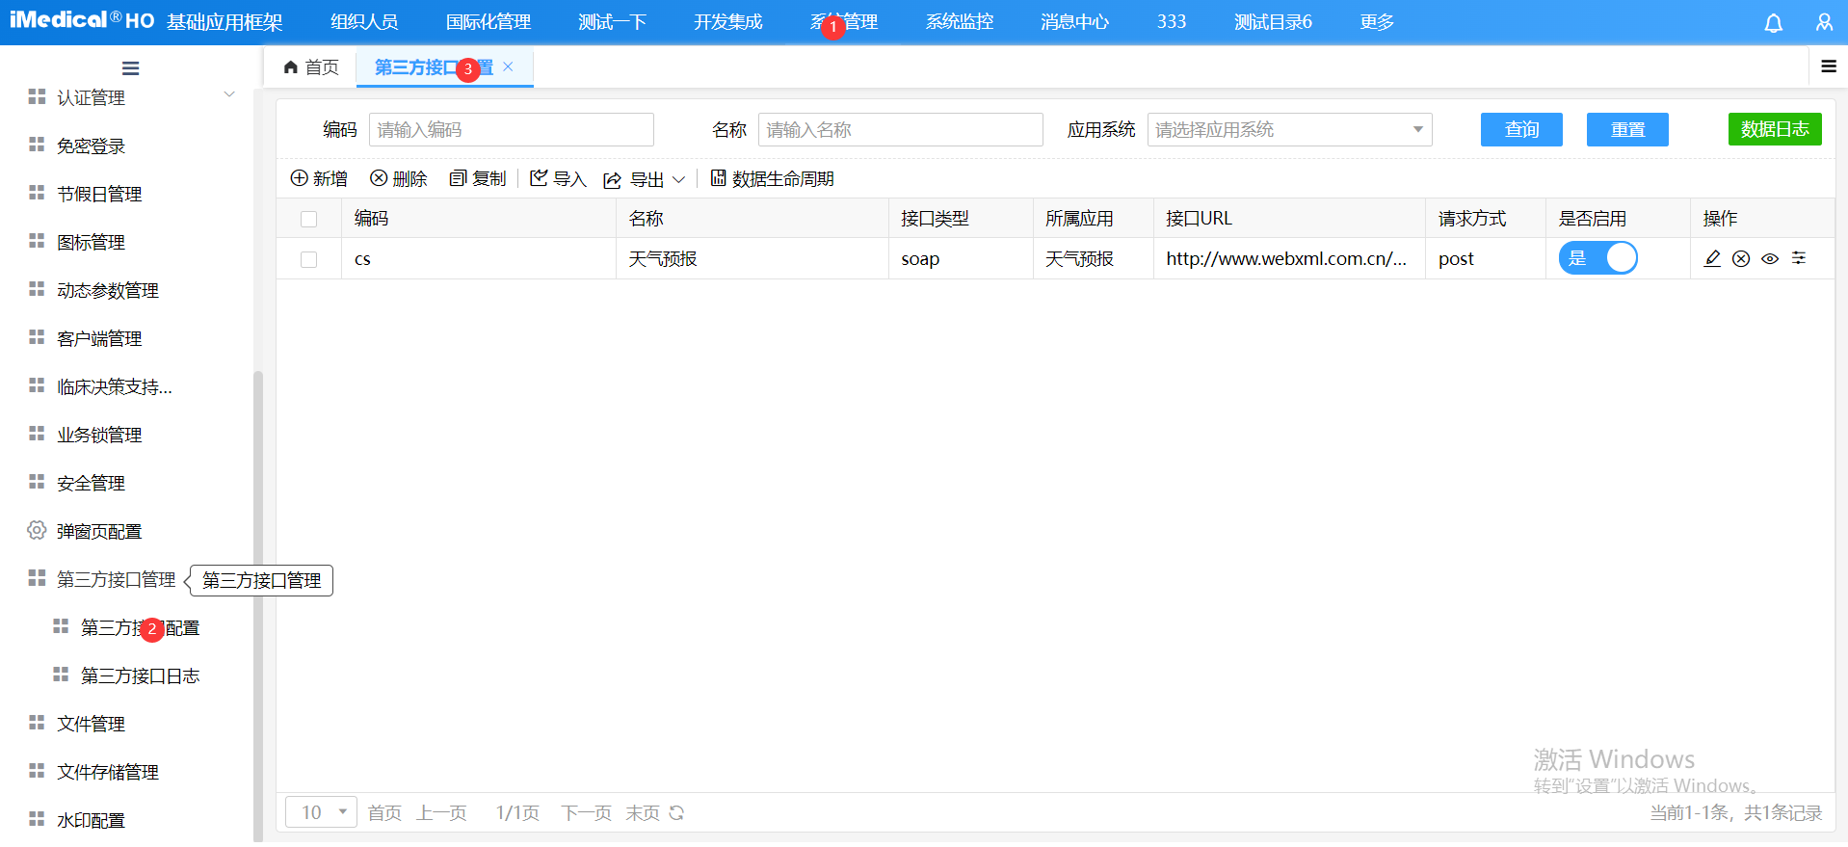Image resolution: width=1848 pixels, height=847 pixels.
Task: Click the edit pencil icon for cs row
Action: tap(1712, 258)
